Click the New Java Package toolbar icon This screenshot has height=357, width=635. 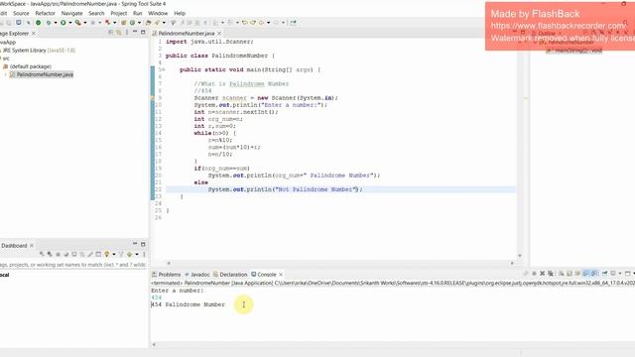(x=123, y=23)
